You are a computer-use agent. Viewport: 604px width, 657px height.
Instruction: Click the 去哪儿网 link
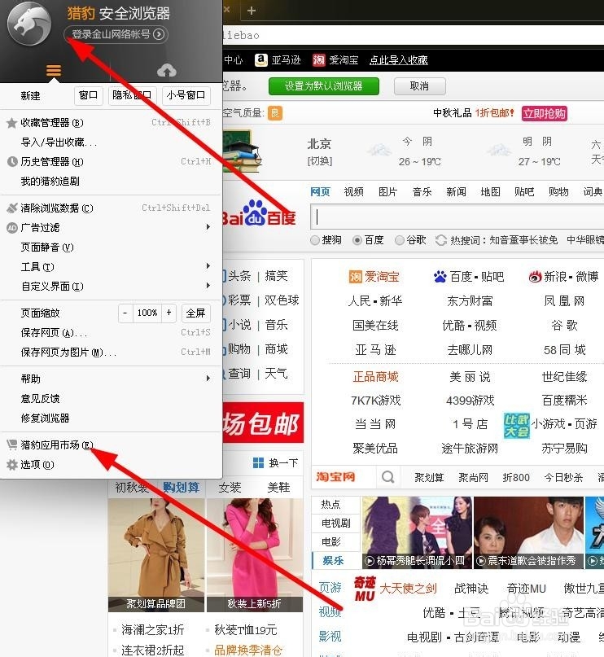(470, 350)
